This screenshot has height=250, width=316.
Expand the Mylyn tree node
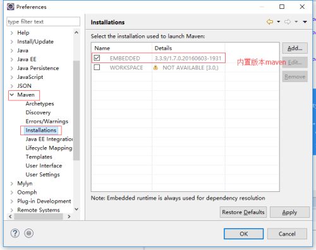coord(12,184)
